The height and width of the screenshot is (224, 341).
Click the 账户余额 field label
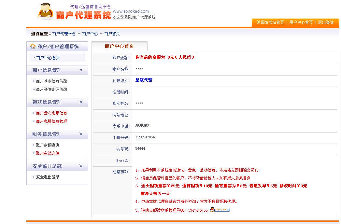coord(122,58)
